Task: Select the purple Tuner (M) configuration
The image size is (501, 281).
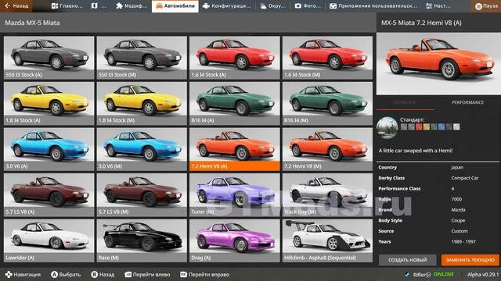Action: pyautogui.click(x=235, y=195)
